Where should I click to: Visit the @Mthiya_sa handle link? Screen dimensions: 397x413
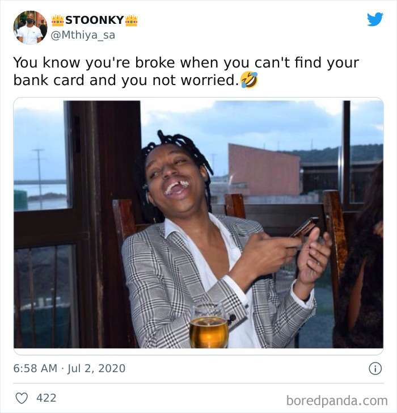83,35
